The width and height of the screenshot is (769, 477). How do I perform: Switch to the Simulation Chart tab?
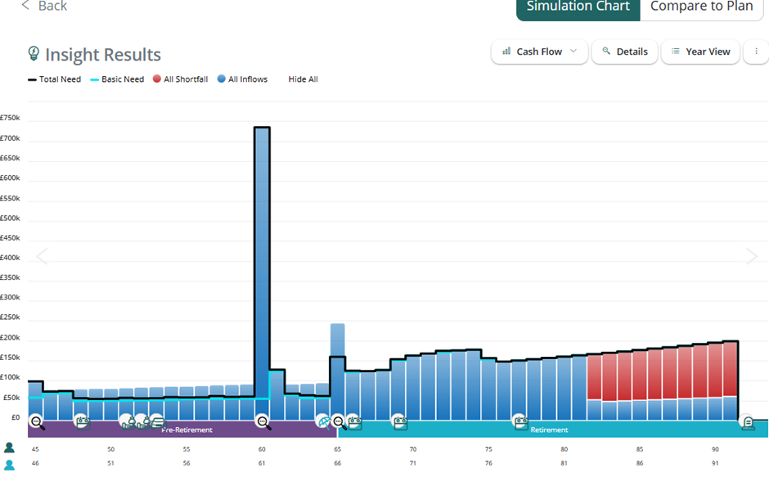pos(578,7)
